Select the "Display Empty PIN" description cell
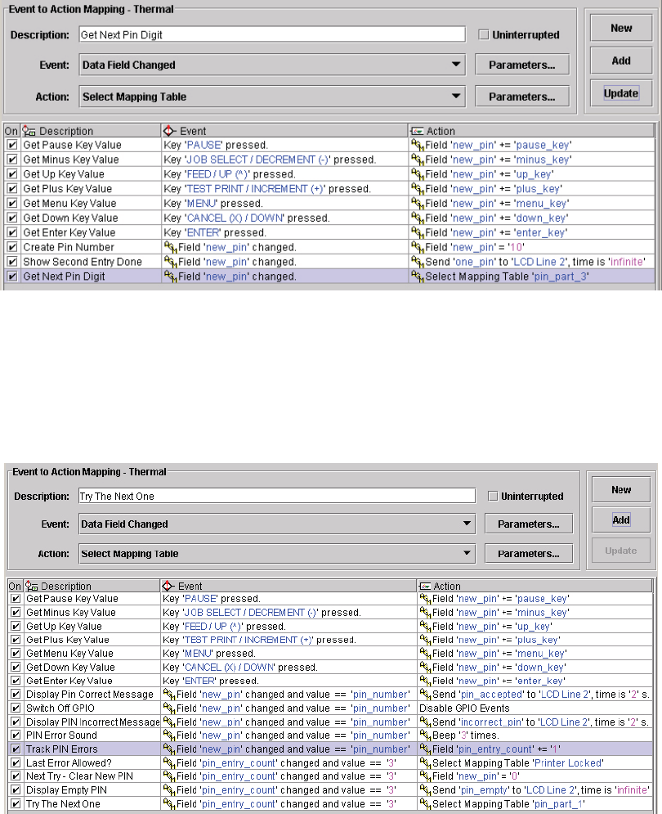The image size is (662, 814). click(x=92, y=790)
